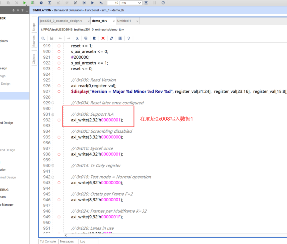Viewport: 287px width, 244px height.
Task: Open the search tool in the editor toolbar
Action: coord(43,38)
